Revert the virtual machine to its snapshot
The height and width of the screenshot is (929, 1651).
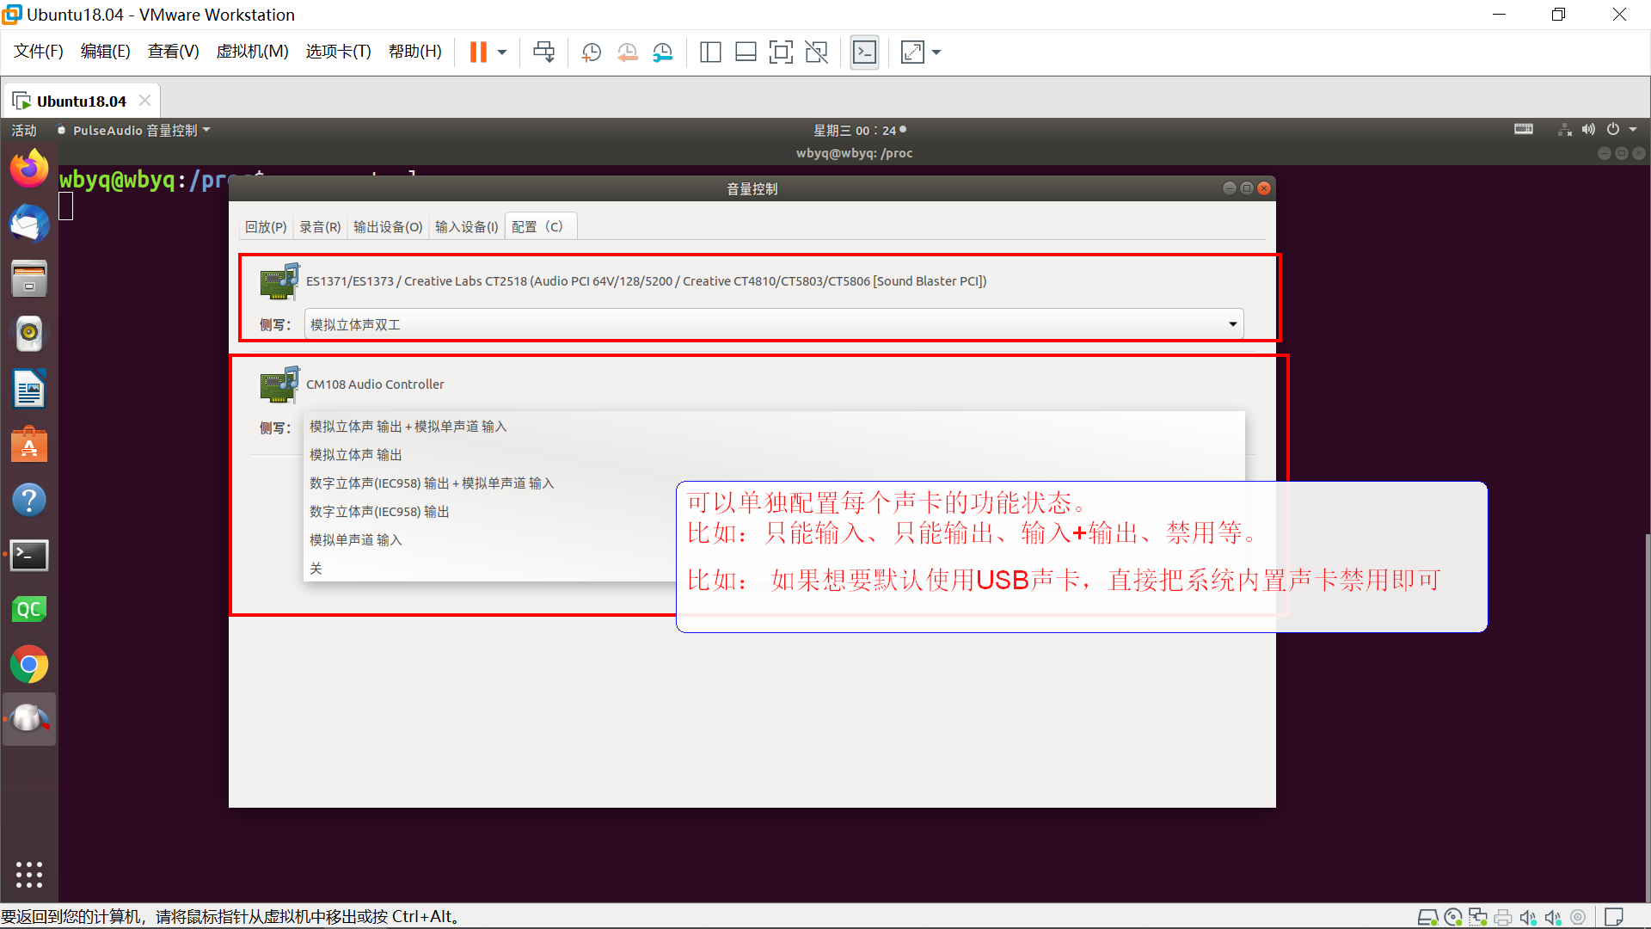pos(627,52)
